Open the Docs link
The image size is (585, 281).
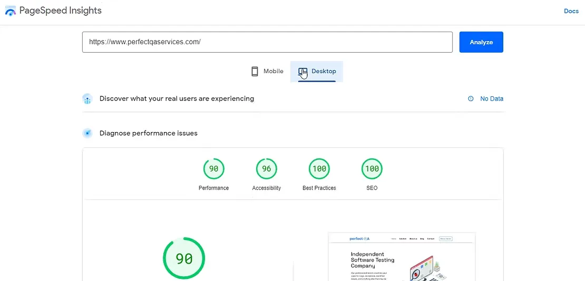coord(571,11)
